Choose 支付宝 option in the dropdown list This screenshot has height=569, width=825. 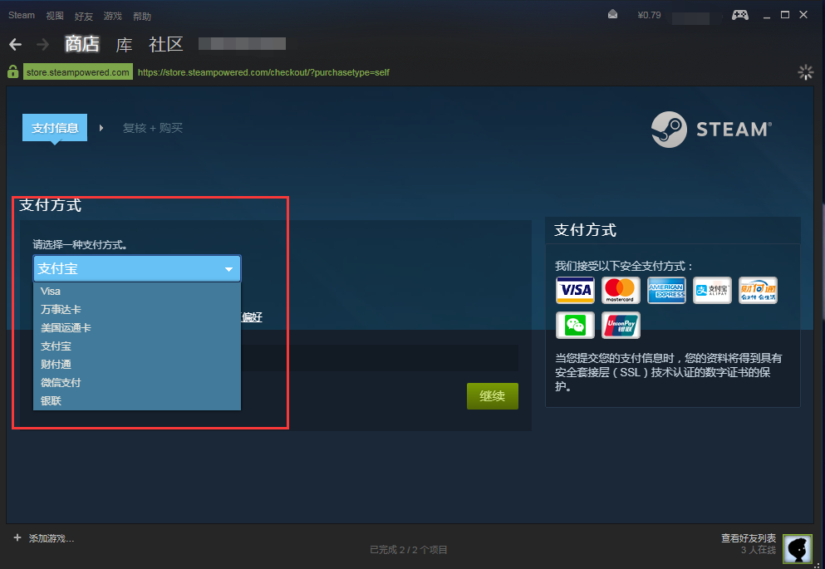[x=137, y=346]
